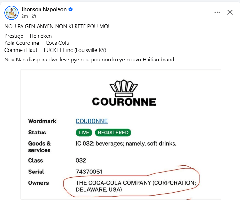Click the 2m post timestamp

coord(24,16)
